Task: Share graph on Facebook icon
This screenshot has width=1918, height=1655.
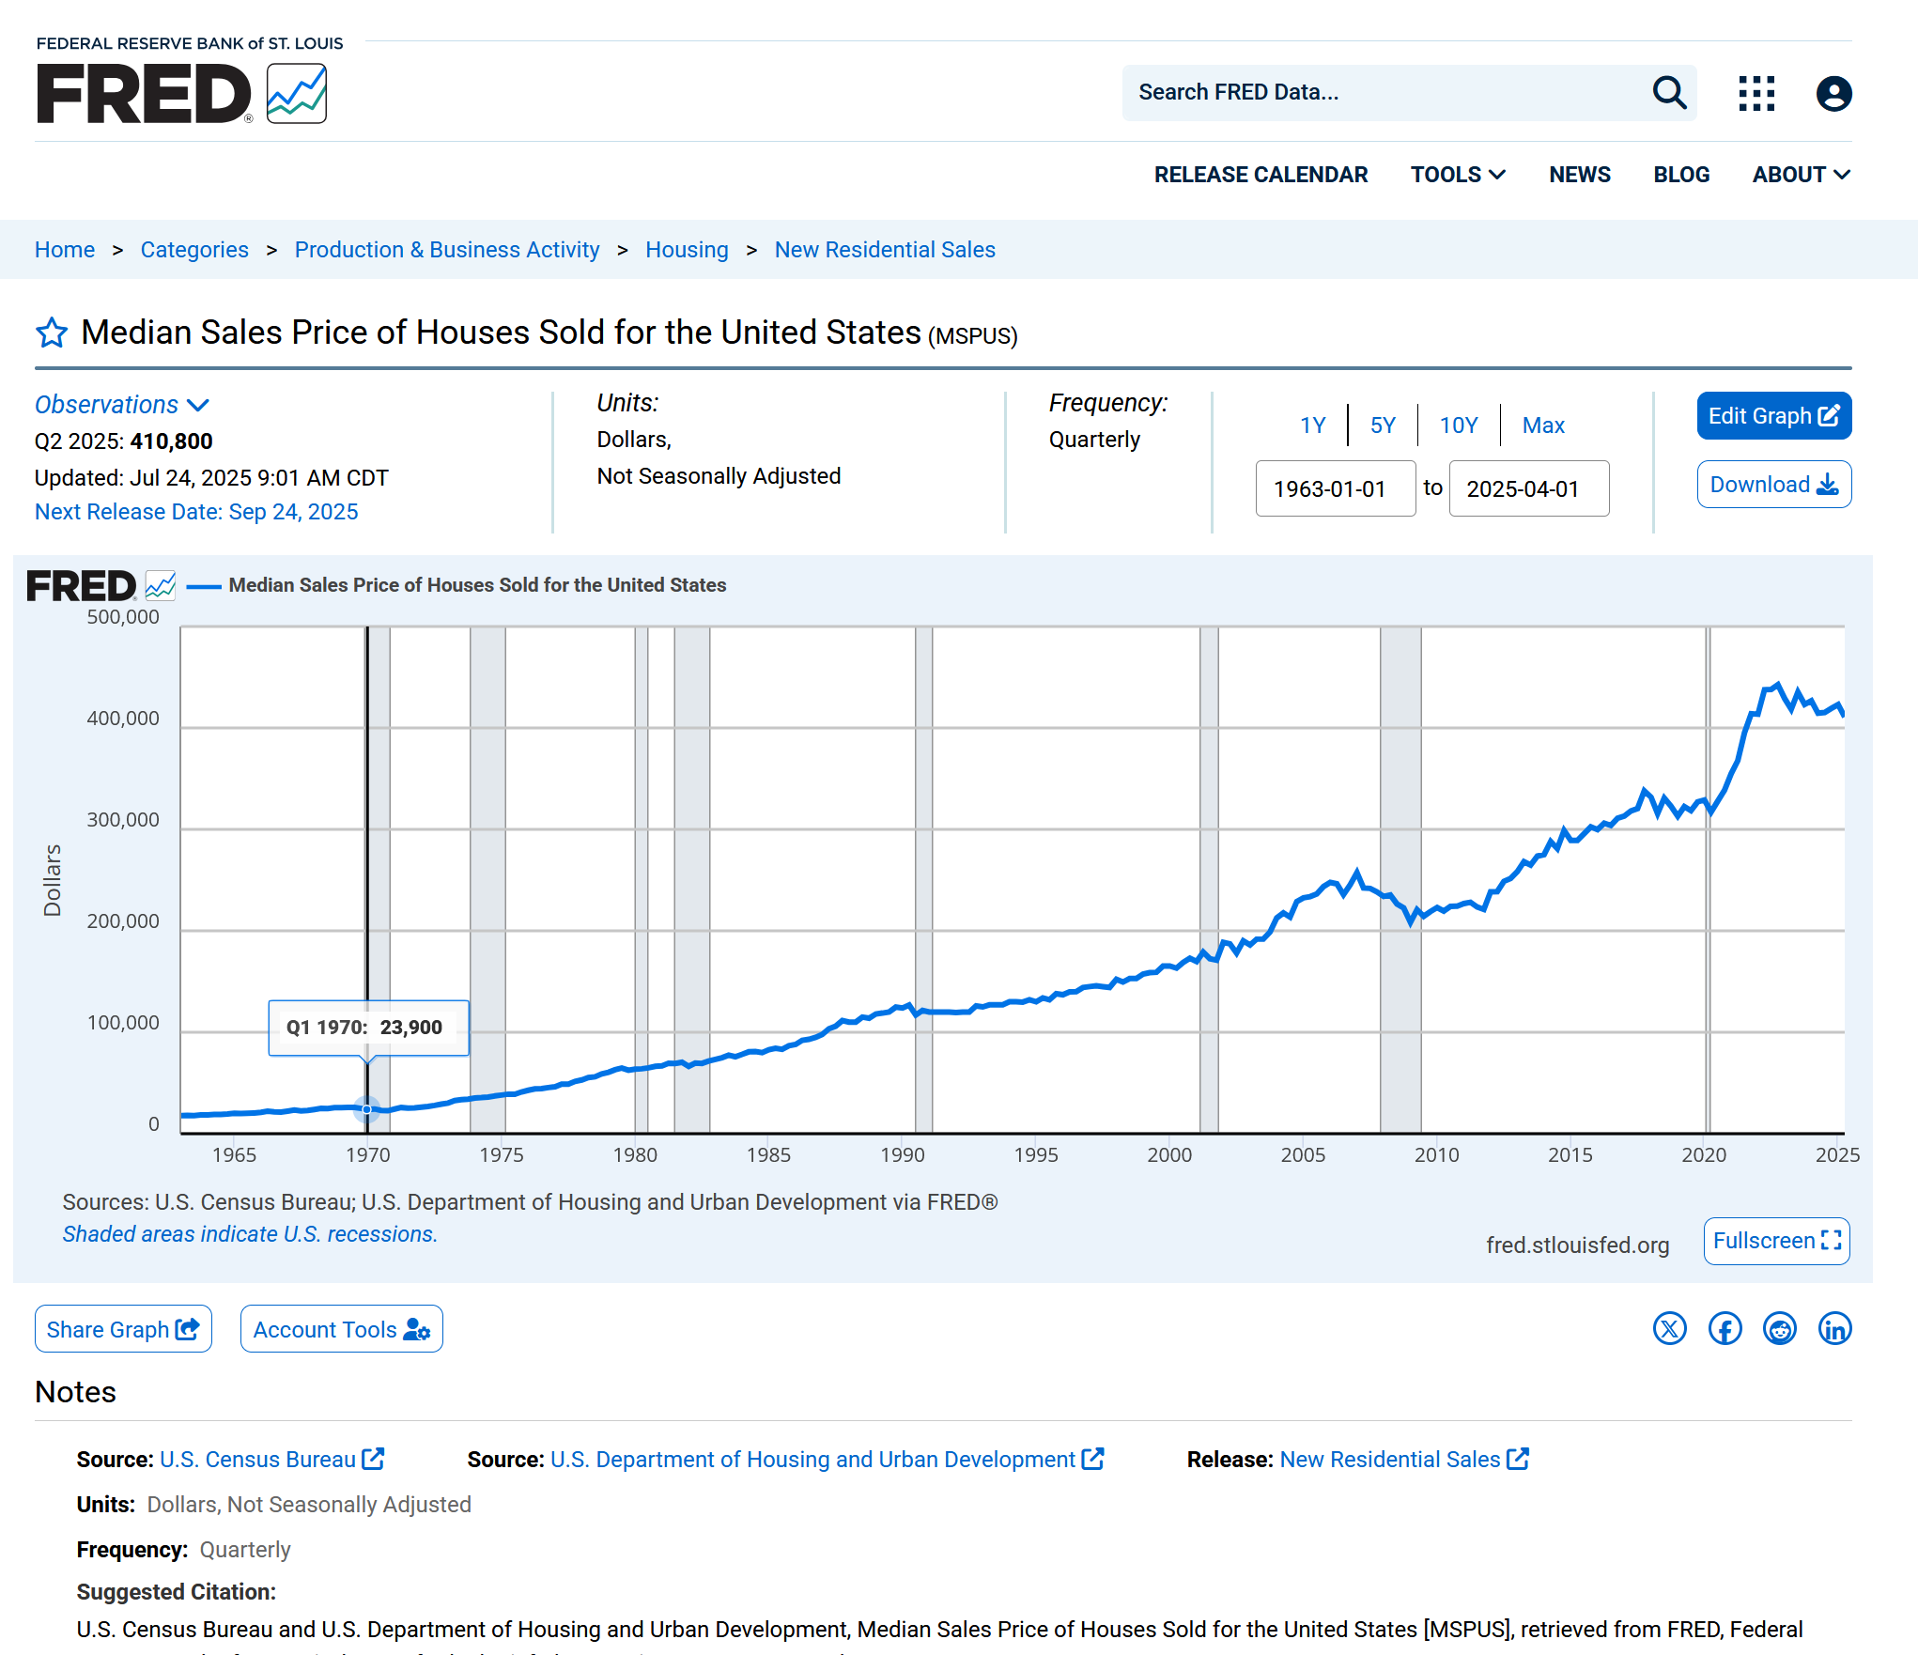Action: coord(1725,1329)
